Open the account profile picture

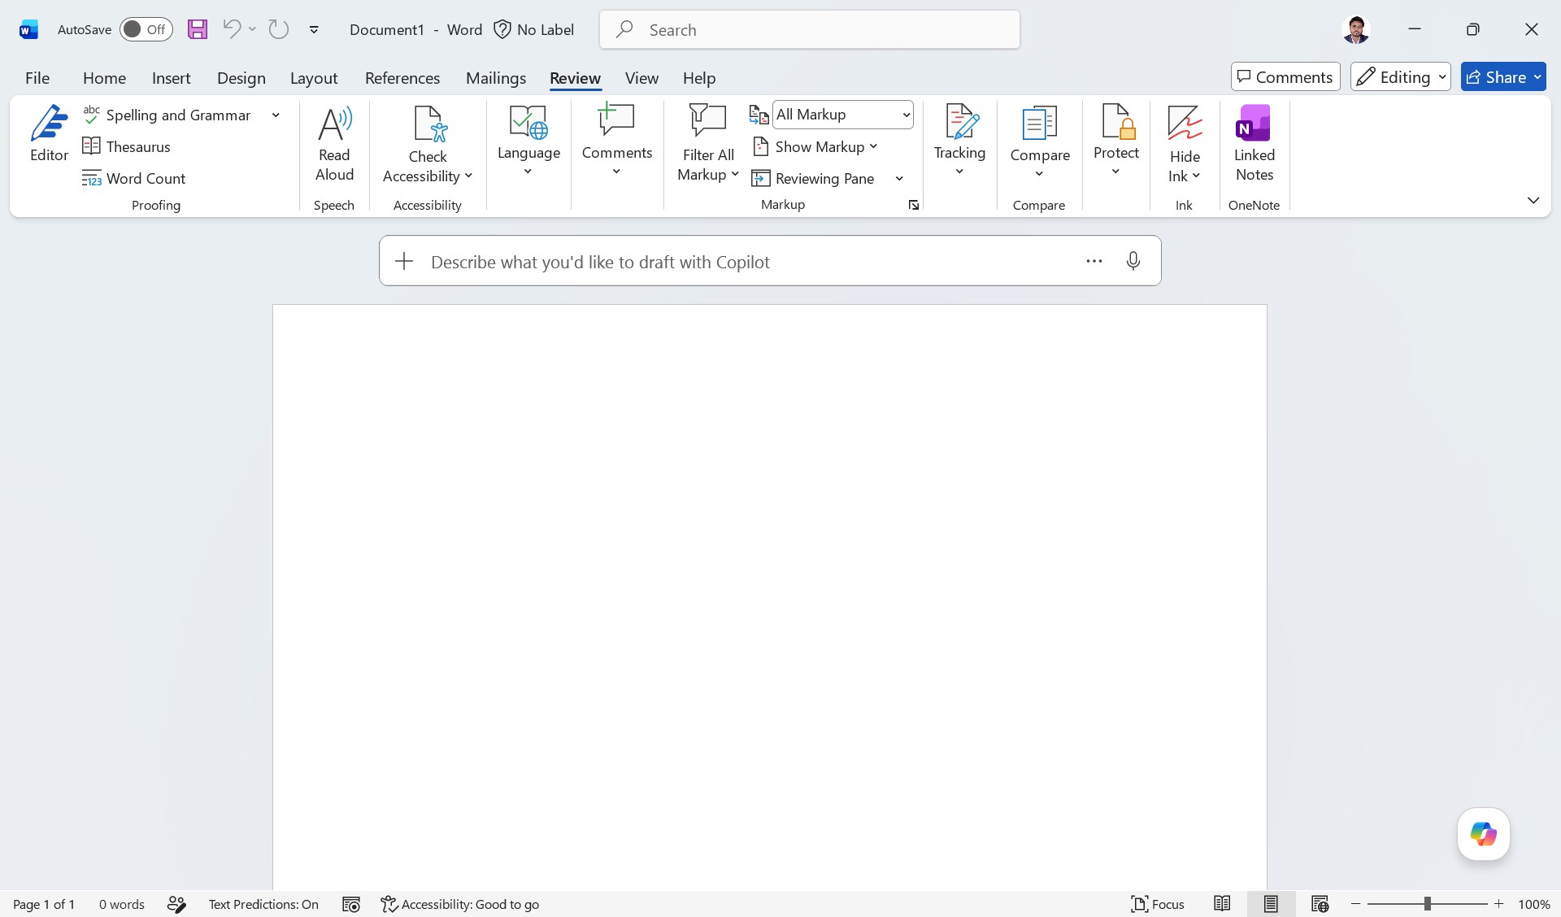[1355, 29]
